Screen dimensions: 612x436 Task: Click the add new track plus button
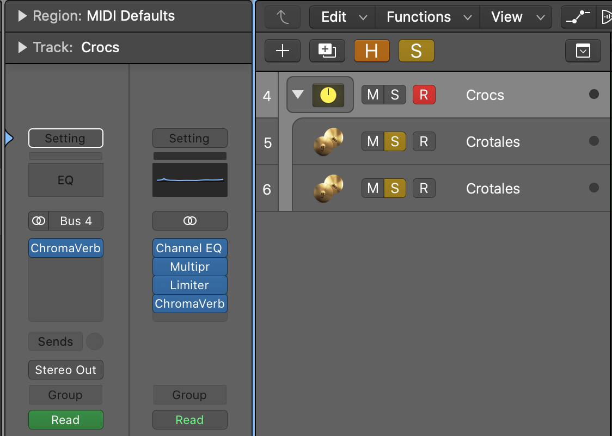(283, 51)
